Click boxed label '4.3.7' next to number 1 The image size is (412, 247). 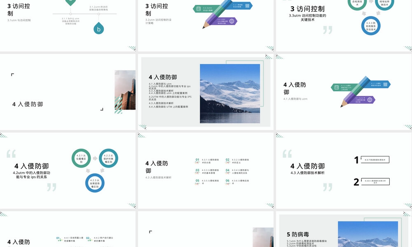[375, 160]
